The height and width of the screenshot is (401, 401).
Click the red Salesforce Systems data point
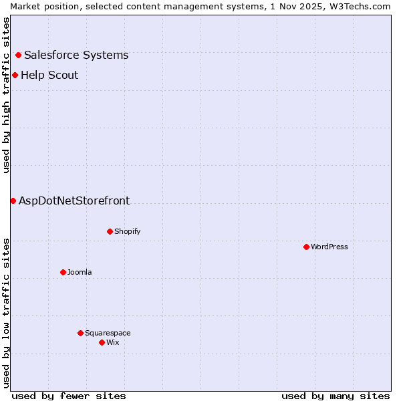(18, 55)
